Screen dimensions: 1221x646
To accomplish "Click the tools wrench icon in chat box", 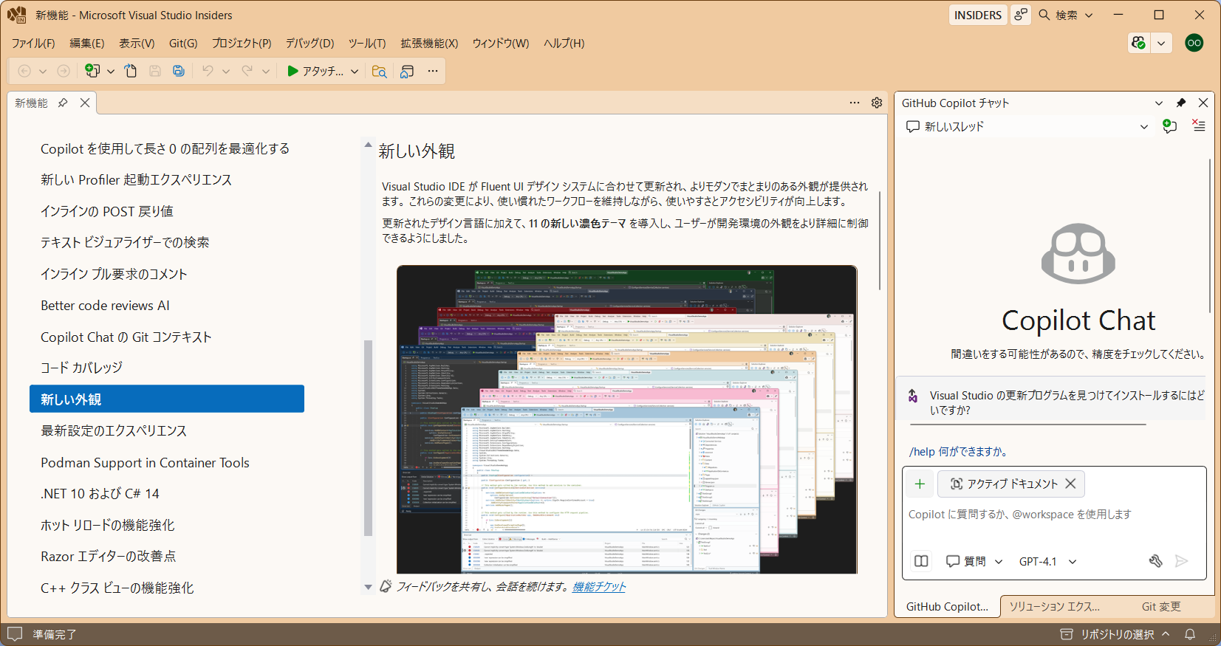I will [x=1156, y=561].
